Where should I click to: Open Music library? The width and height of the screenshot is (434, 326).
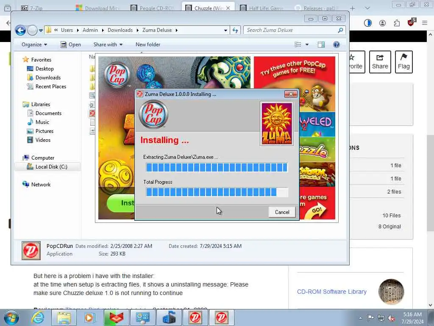[x=42, y=122]
